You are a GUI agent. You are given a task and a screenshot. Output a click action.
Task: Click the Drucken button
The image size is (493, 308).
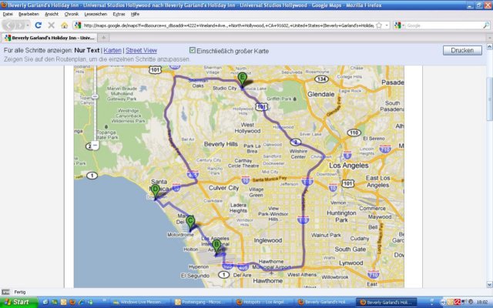tap(462, 50)
